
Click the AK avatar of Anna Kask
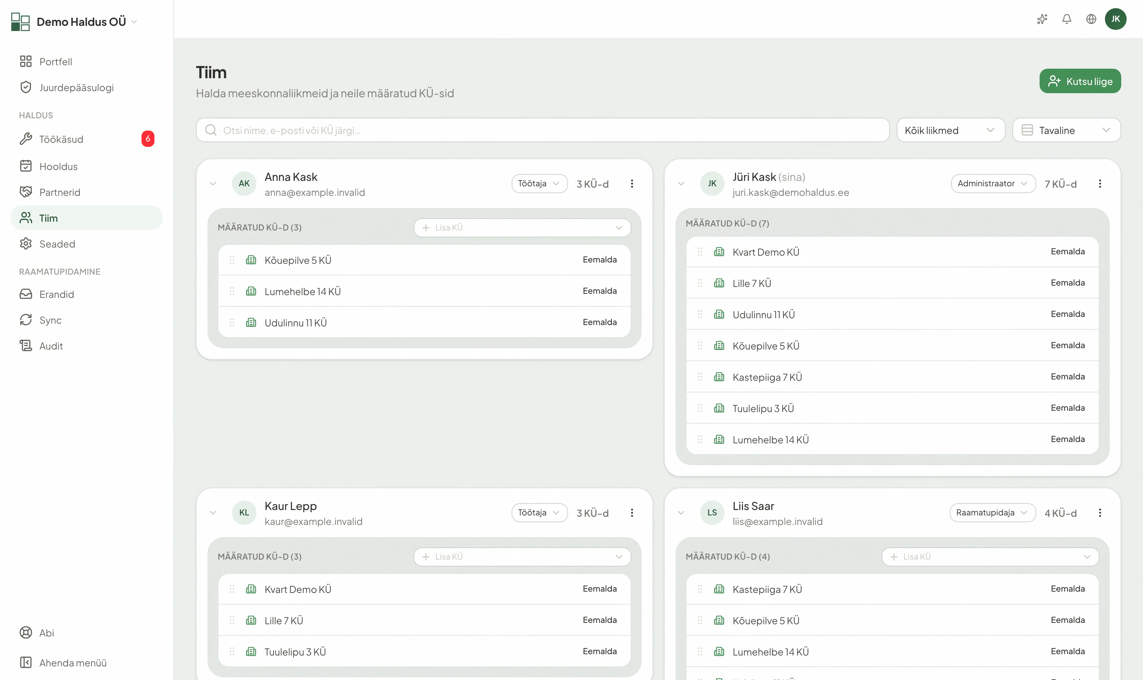click(x=244, y=183)
